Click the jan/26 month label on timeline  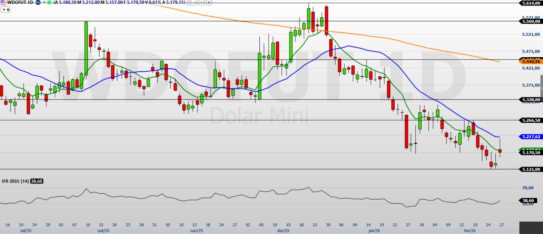374,231
